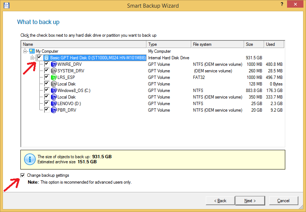Uncheck the Change backup settings checkbox
306x212 pixels.
23,175
